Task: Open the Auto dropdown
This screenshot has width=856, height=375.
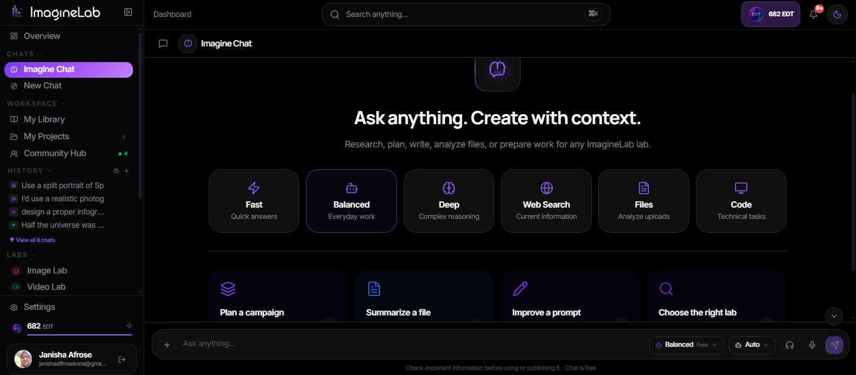Action: tap(752, 345)
